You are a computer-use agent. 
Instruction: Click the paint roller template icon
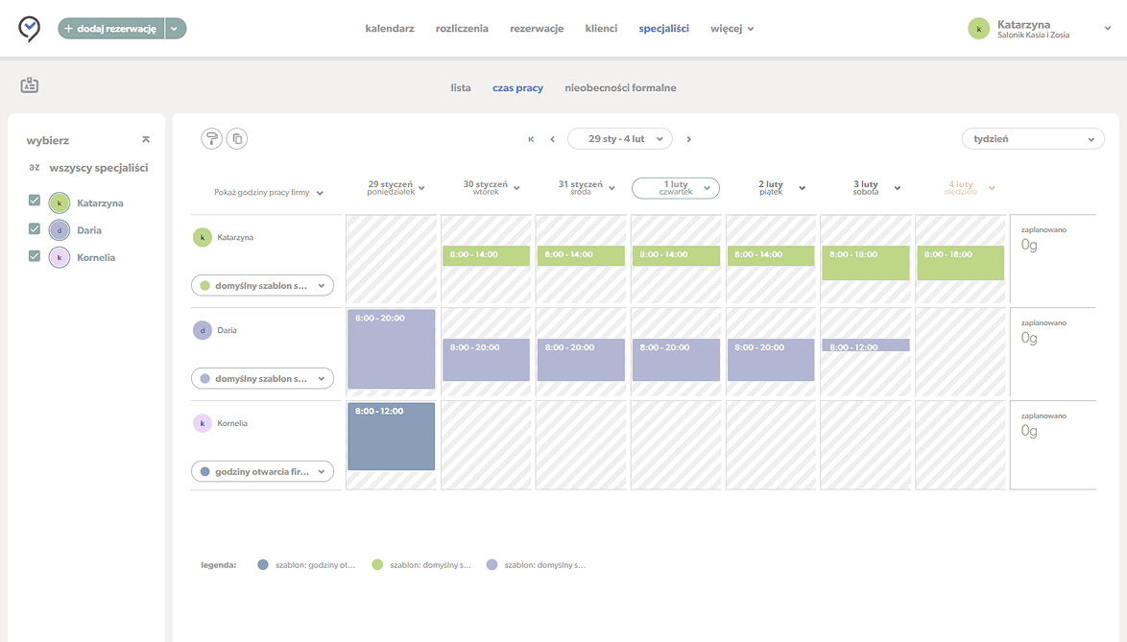click(x=211, y=138)
